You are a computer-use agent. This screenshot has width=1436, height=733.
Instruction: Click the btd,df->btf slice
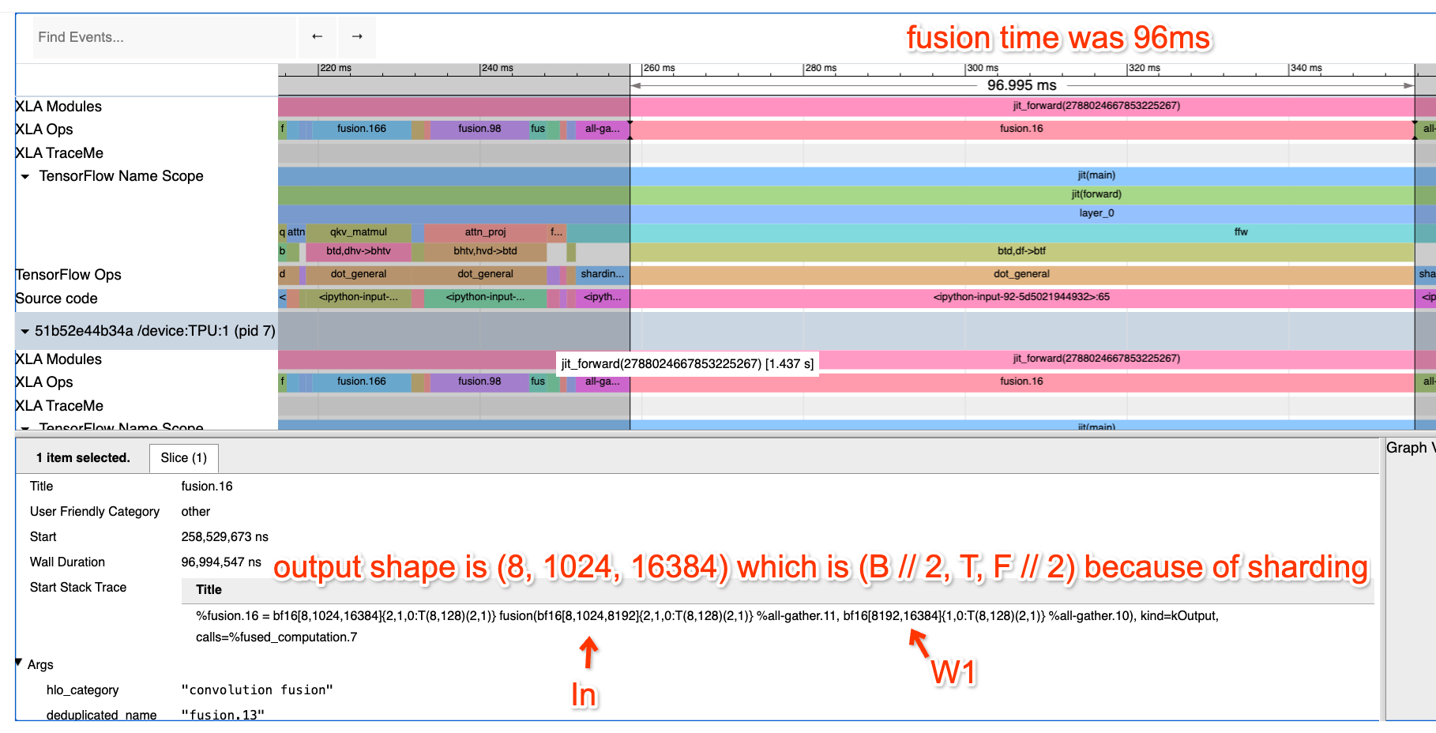(1021, 251)
